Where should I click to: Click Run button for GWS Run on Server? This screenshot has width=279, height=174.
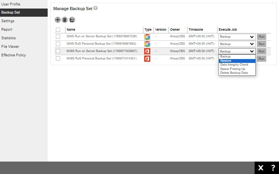[x=262, y=37]
